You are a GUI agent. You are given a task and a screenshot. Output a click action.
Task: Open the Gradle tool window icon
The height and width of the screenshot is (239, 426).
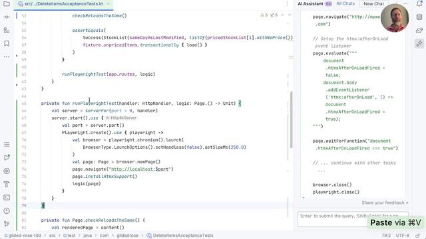[419, 30]
